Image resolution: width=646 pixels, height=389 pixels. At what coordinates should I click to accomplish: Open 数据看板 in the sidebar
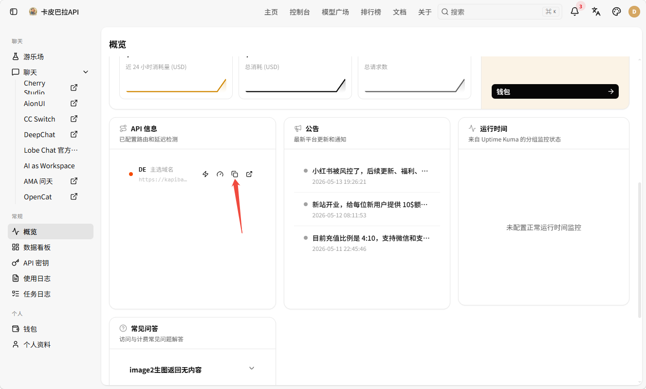51,247
